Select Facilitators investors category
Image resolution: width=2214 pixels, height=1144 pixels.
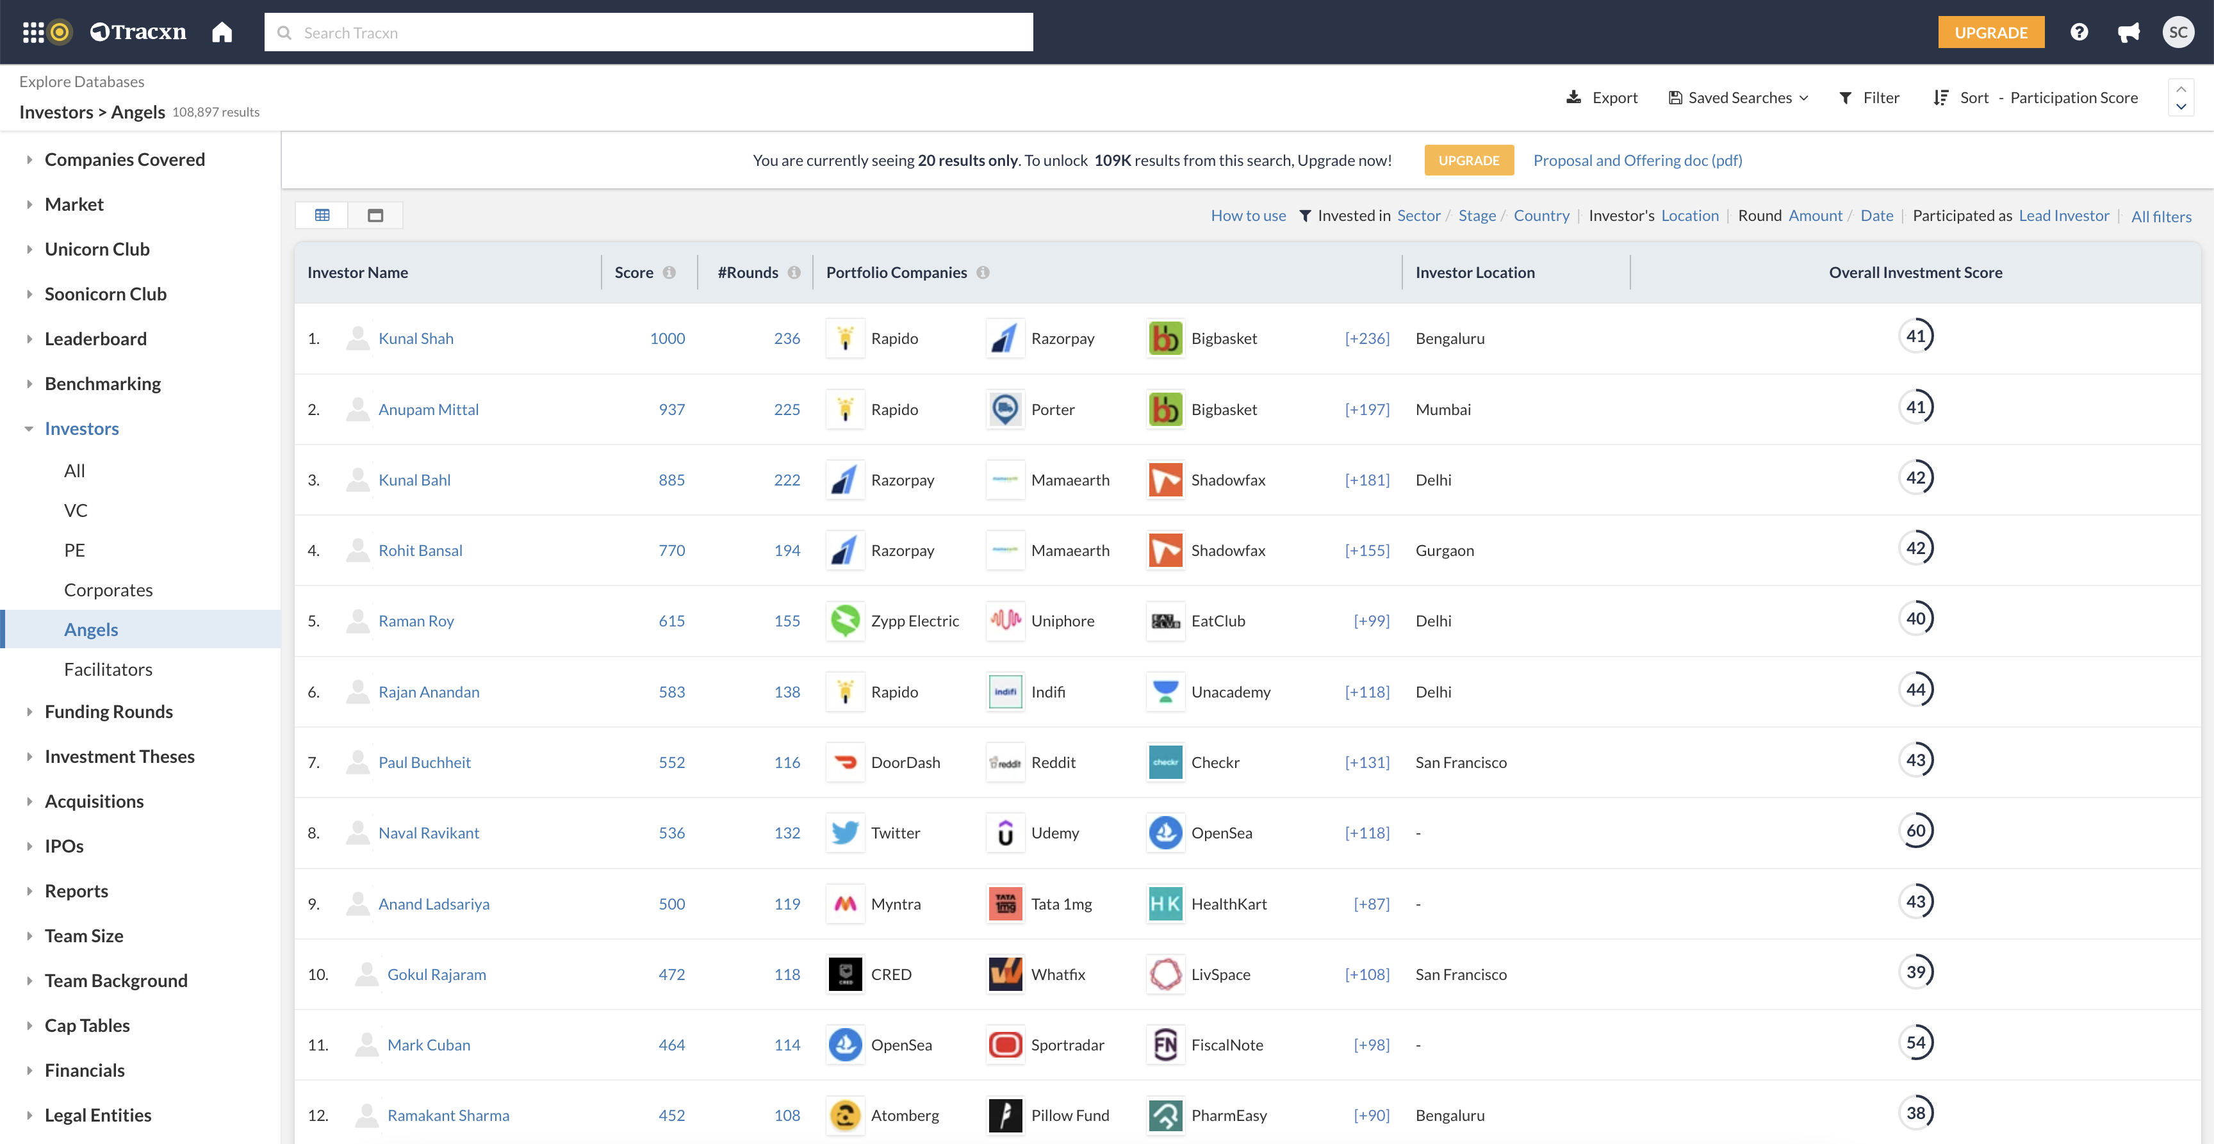(x=108, y=669)
